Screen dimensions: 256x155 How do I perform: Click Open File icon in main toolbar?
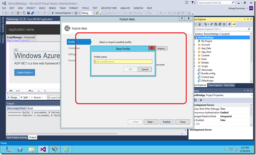click(x=24, y=13)
